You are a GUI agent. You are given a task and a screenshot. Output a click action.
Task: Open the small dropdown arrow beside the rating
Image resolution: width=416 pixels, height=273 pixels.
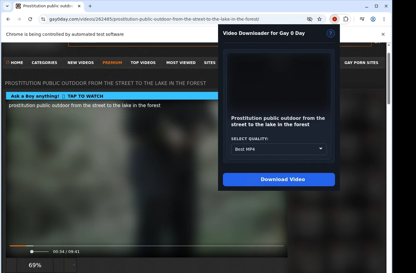(74, 265)
